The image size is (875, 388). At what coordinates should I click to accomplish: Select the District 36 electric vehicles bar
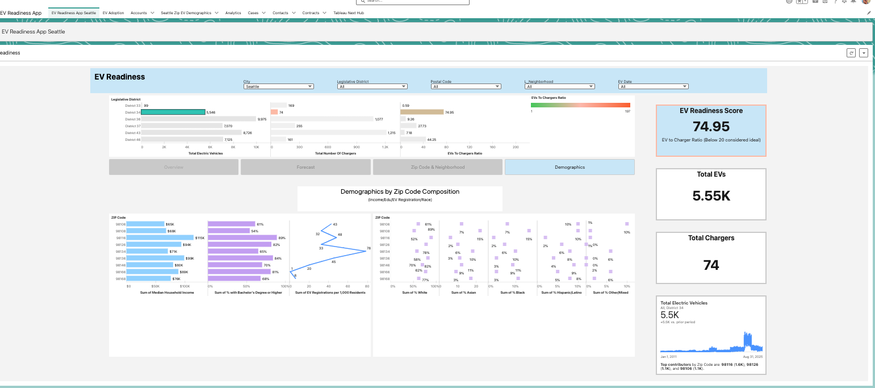click(199, 119)
